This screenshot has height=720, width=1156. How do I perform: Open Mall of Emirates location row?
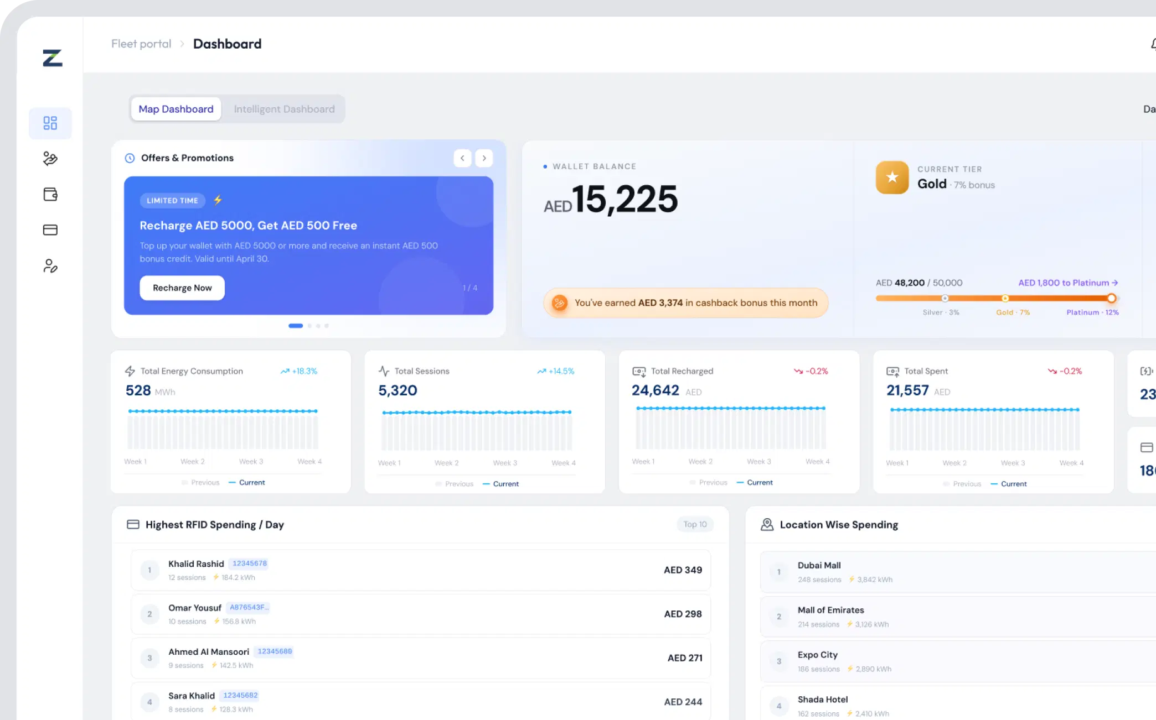(x=958, y=617)
